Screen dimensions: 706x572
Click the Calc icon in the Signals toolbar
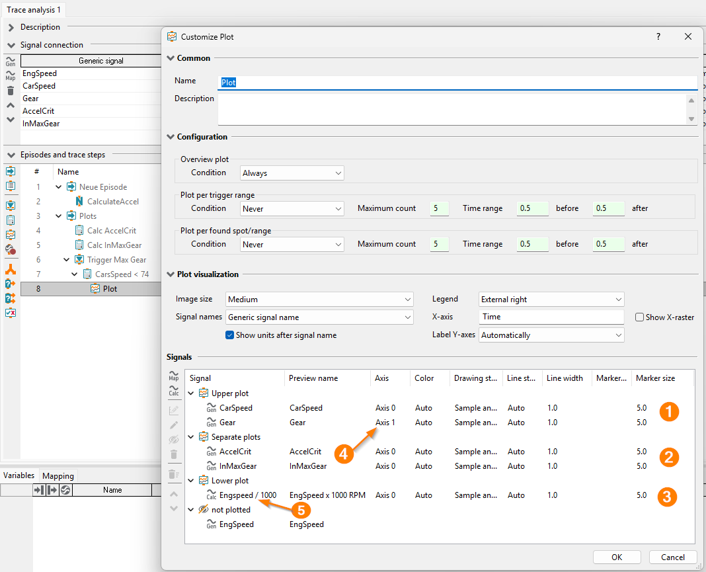174,391
